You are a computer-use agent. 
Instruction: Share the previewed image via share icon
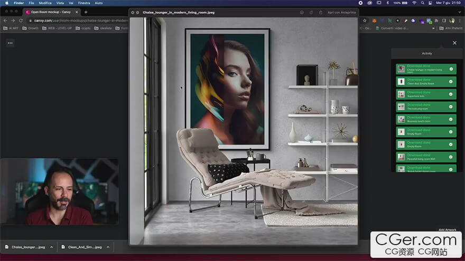tap(321, 13)
